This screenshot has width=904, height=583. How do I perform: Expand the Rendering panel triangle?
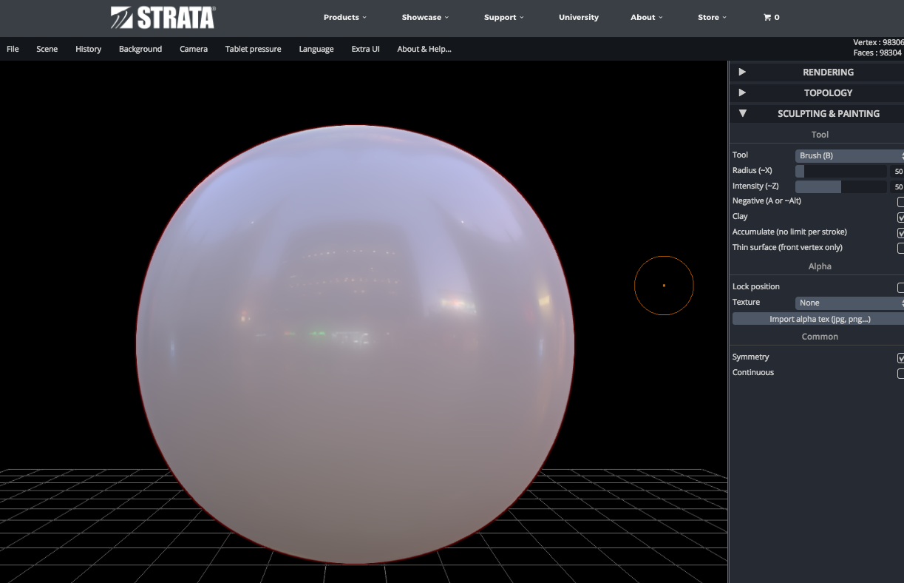742,72
